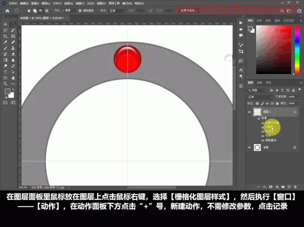Select the Pen tool

[13, 66]
